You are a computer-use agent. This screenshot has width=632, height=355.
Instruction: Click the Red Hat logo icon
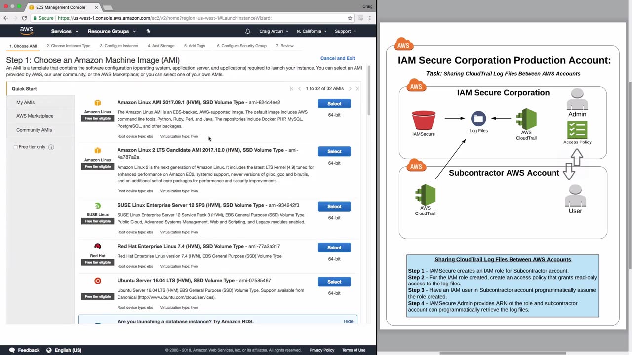(x=98, y=247)
